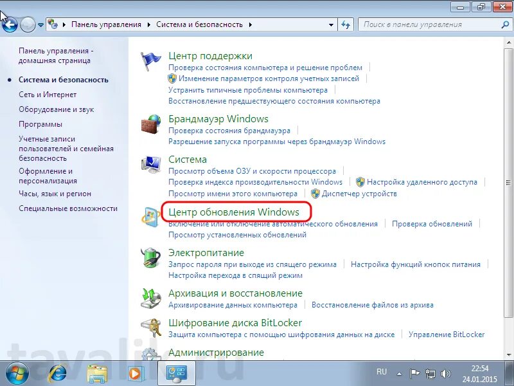Show hidden tray icons arrow
The width and height of the screenshot is (514, 386).
coord(399,374)
